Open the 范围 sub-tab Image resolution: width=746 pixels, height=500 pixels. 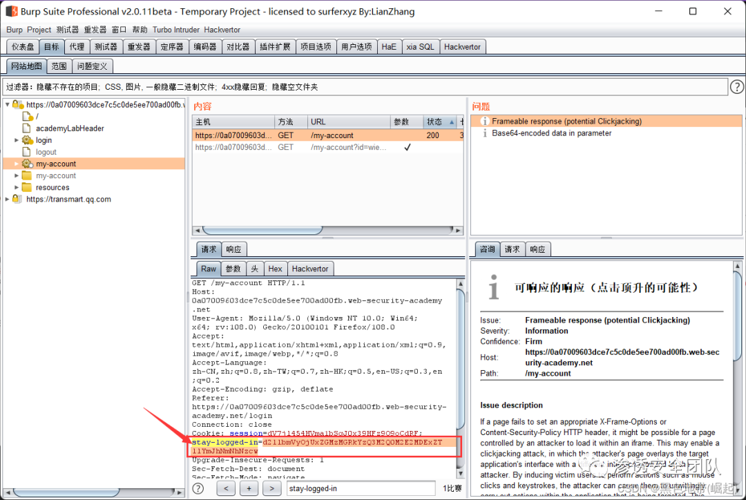(x=59, y=66)
